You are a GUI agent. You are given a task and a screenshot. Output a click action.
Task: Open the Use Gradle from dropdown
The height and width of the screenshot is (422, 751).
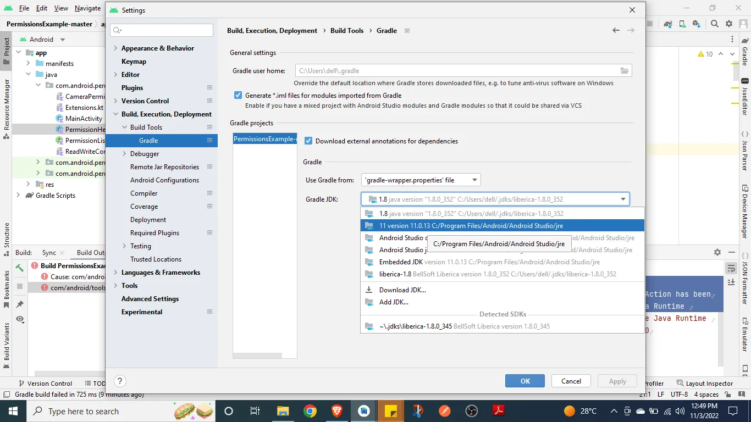click(x=421, y=180)
